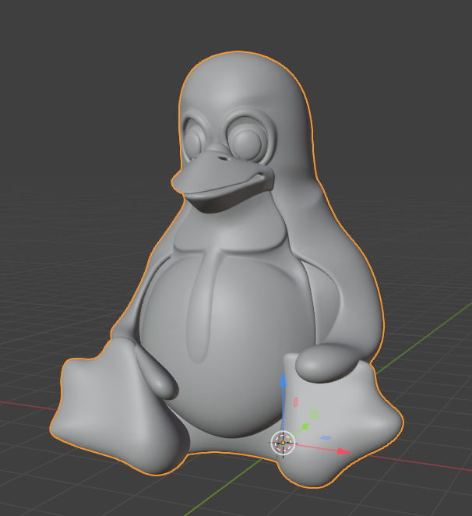Click the blue Z-axis move gizmo arrow
Viewport: 472px width, 516px height.
point(283,380)
